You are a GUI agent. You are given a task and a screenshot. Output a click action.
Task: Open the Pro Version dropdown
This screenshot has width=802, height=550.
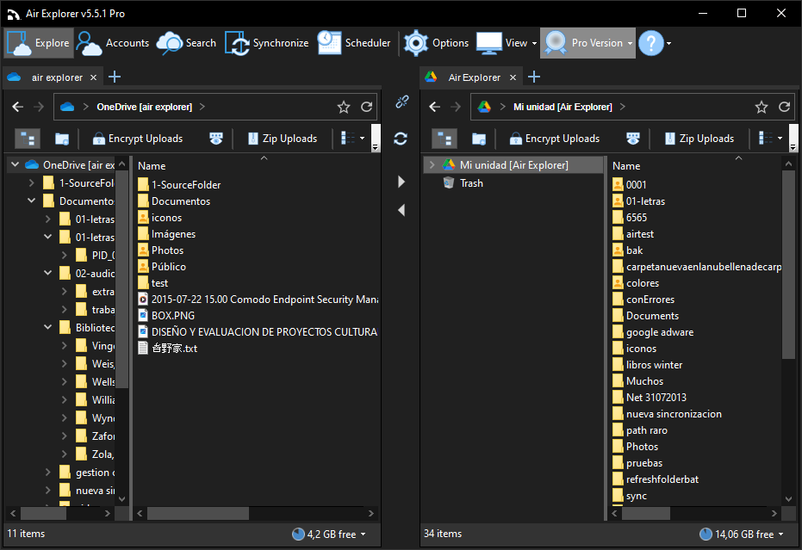pos(588,43)
